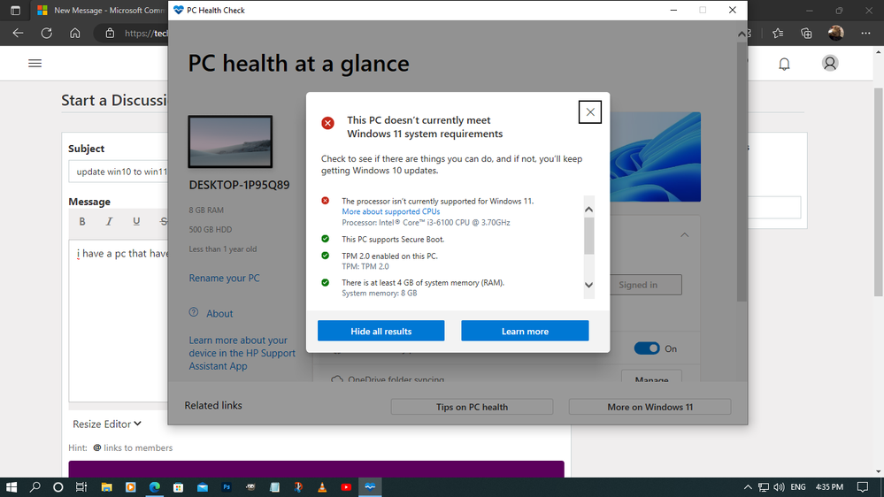Open VLC media player from taskbar
The image size is (884, 497).
(x=322, y=487)
